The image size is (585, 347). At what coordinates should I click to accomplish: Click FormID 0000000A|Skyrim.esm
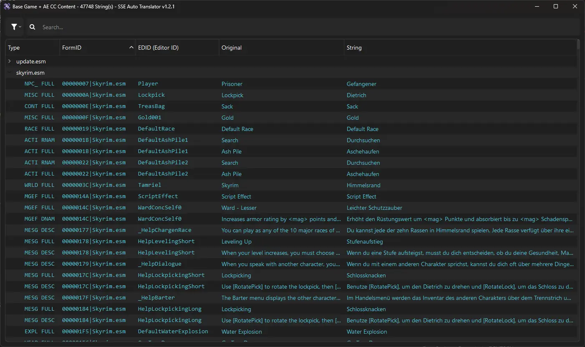[x=94, y=95]
